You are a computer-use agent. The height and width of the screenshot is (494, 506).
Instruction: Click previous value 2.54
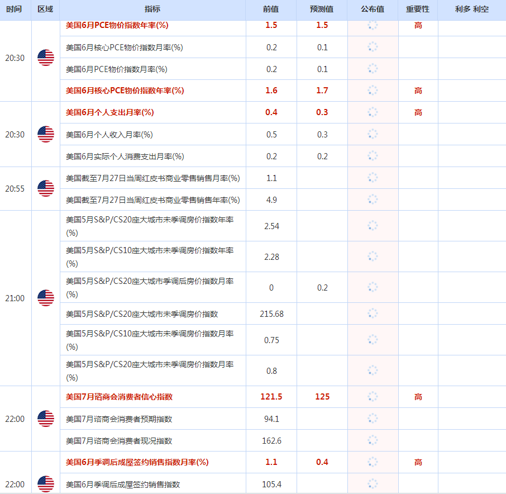271,226
